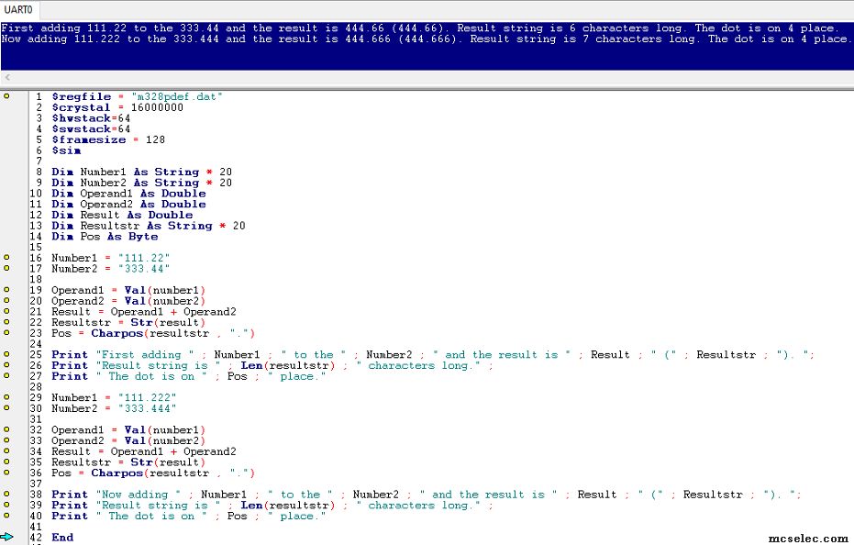Click the scroll-left arrow below the terminal output
This screenshot has width=854, height=545.
tap(7, 78)
